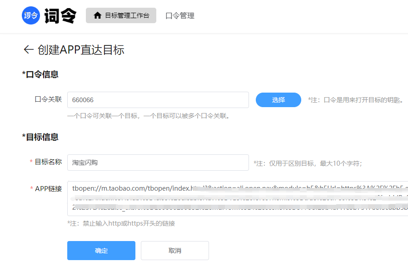Return to previous page with the arrow icon
Viewport: 408px width, 271px height.
click(x=28, y=50)
